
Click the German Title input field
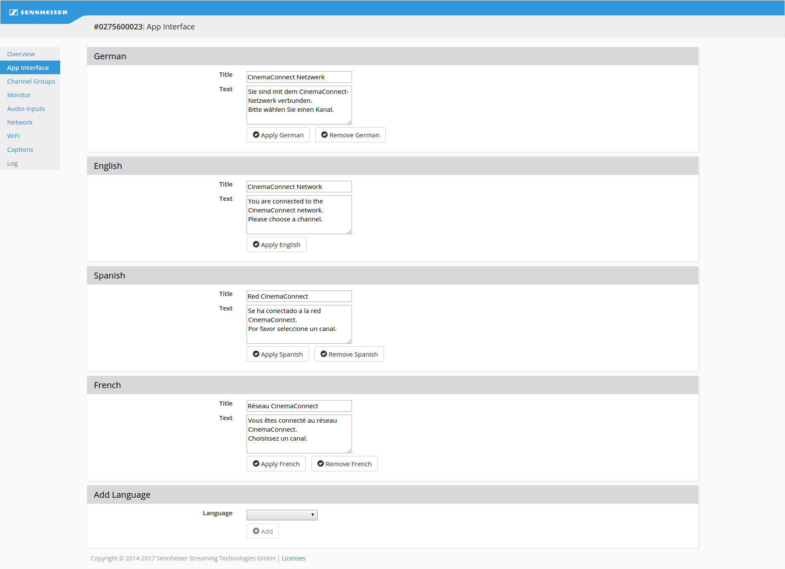pos(299,77)
